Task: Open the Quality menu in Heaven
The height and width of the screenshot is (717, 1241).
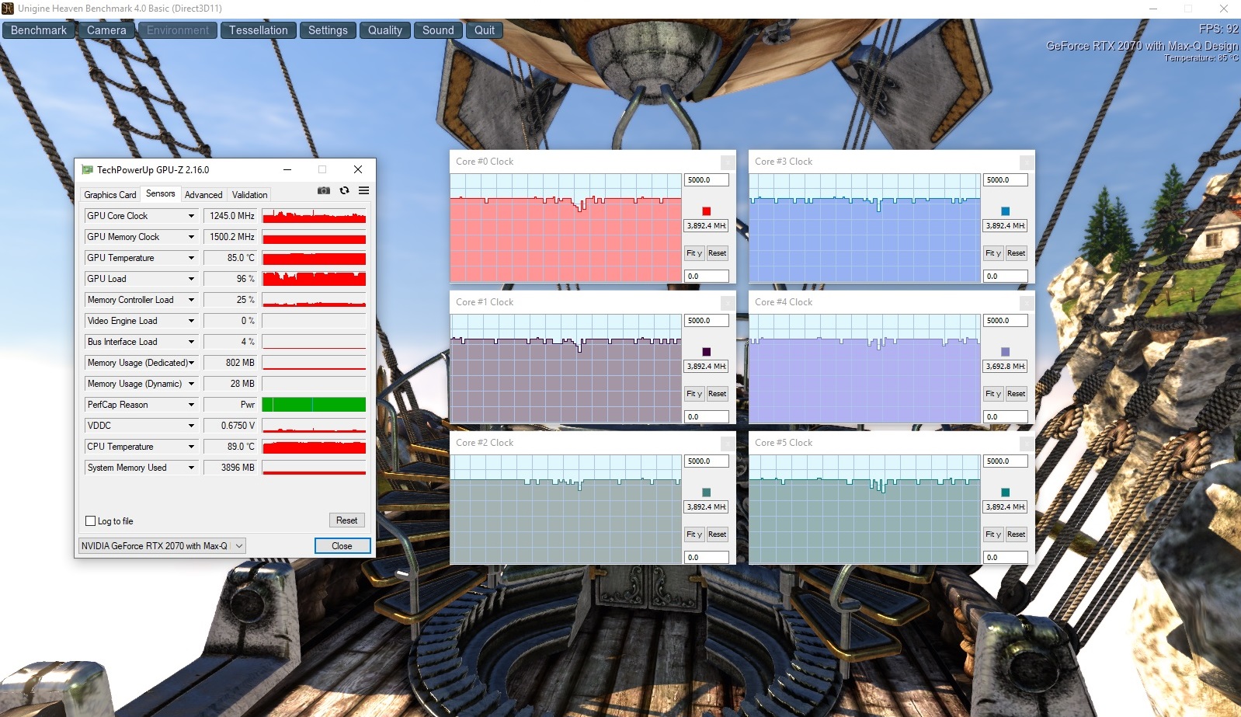Action: (384, 30)
